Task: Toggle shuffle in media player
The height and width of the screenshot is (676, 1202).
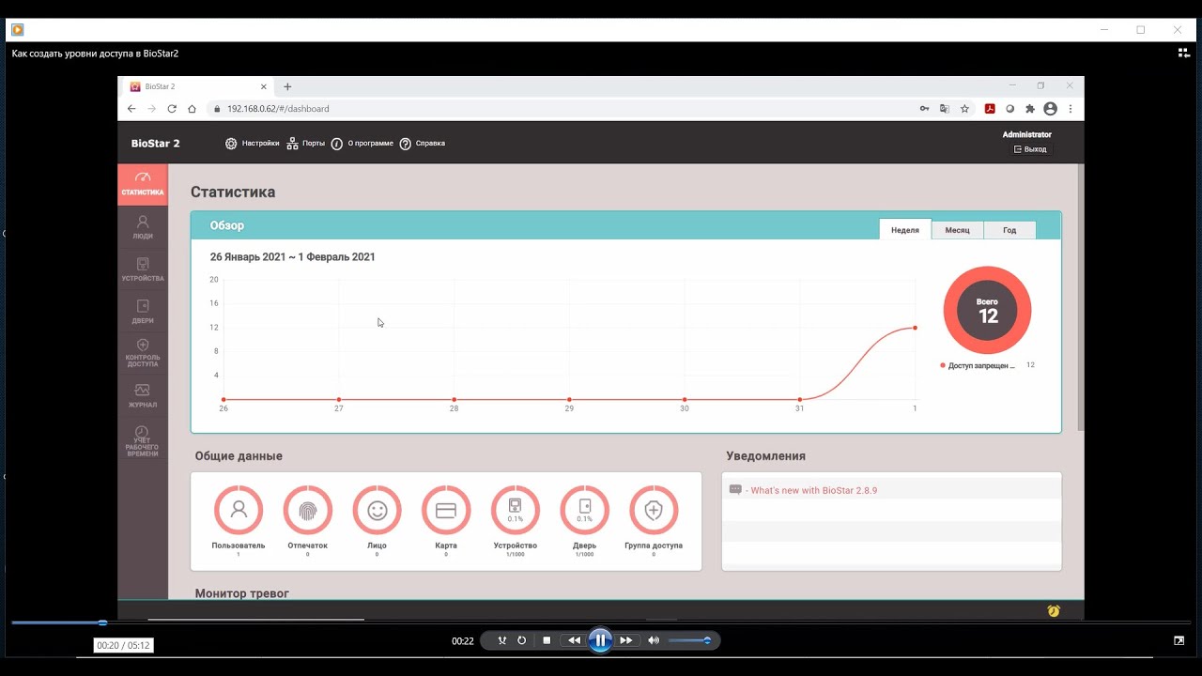Action: tap(502, 640)
